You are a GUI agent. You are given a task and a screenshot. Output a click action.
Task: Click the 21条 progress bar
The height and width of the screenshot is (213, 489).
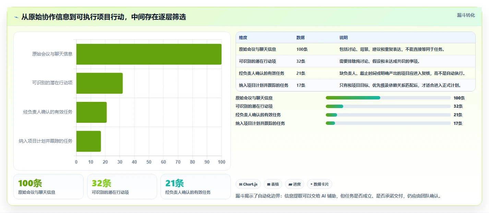tap(388, 115)
